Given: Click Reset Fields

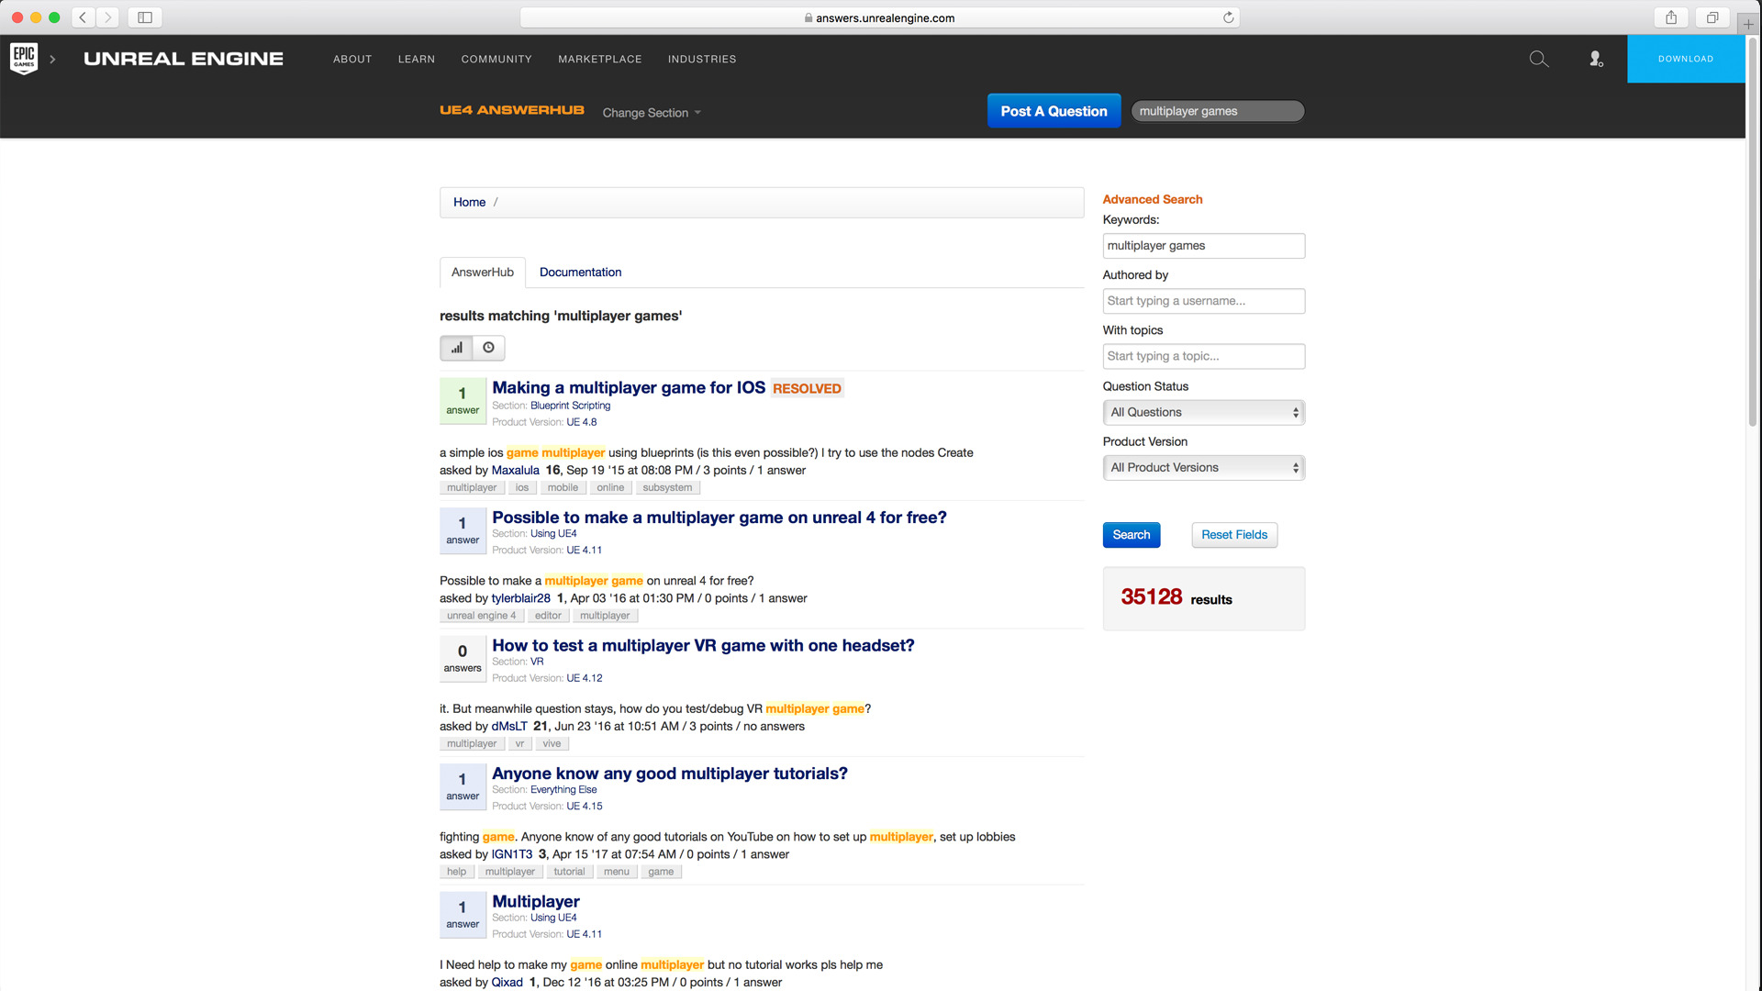Looking at the screenshot, I should (x=1233, y=535).
